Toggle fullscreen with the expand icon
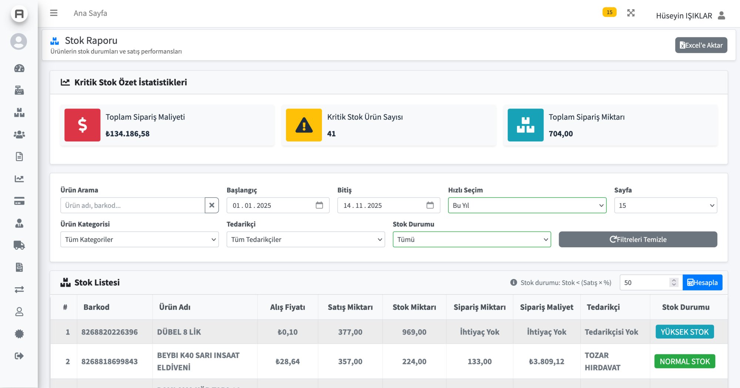Image resolution: width=740 pixels, height=388 pixels. point(631,13)
